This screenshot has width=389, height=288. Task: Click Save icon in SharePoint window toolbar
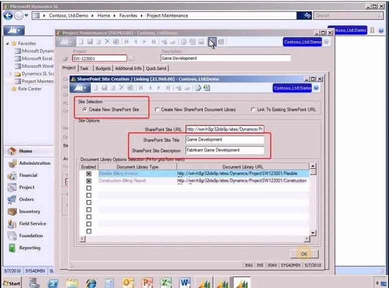[x=104, y=88]
